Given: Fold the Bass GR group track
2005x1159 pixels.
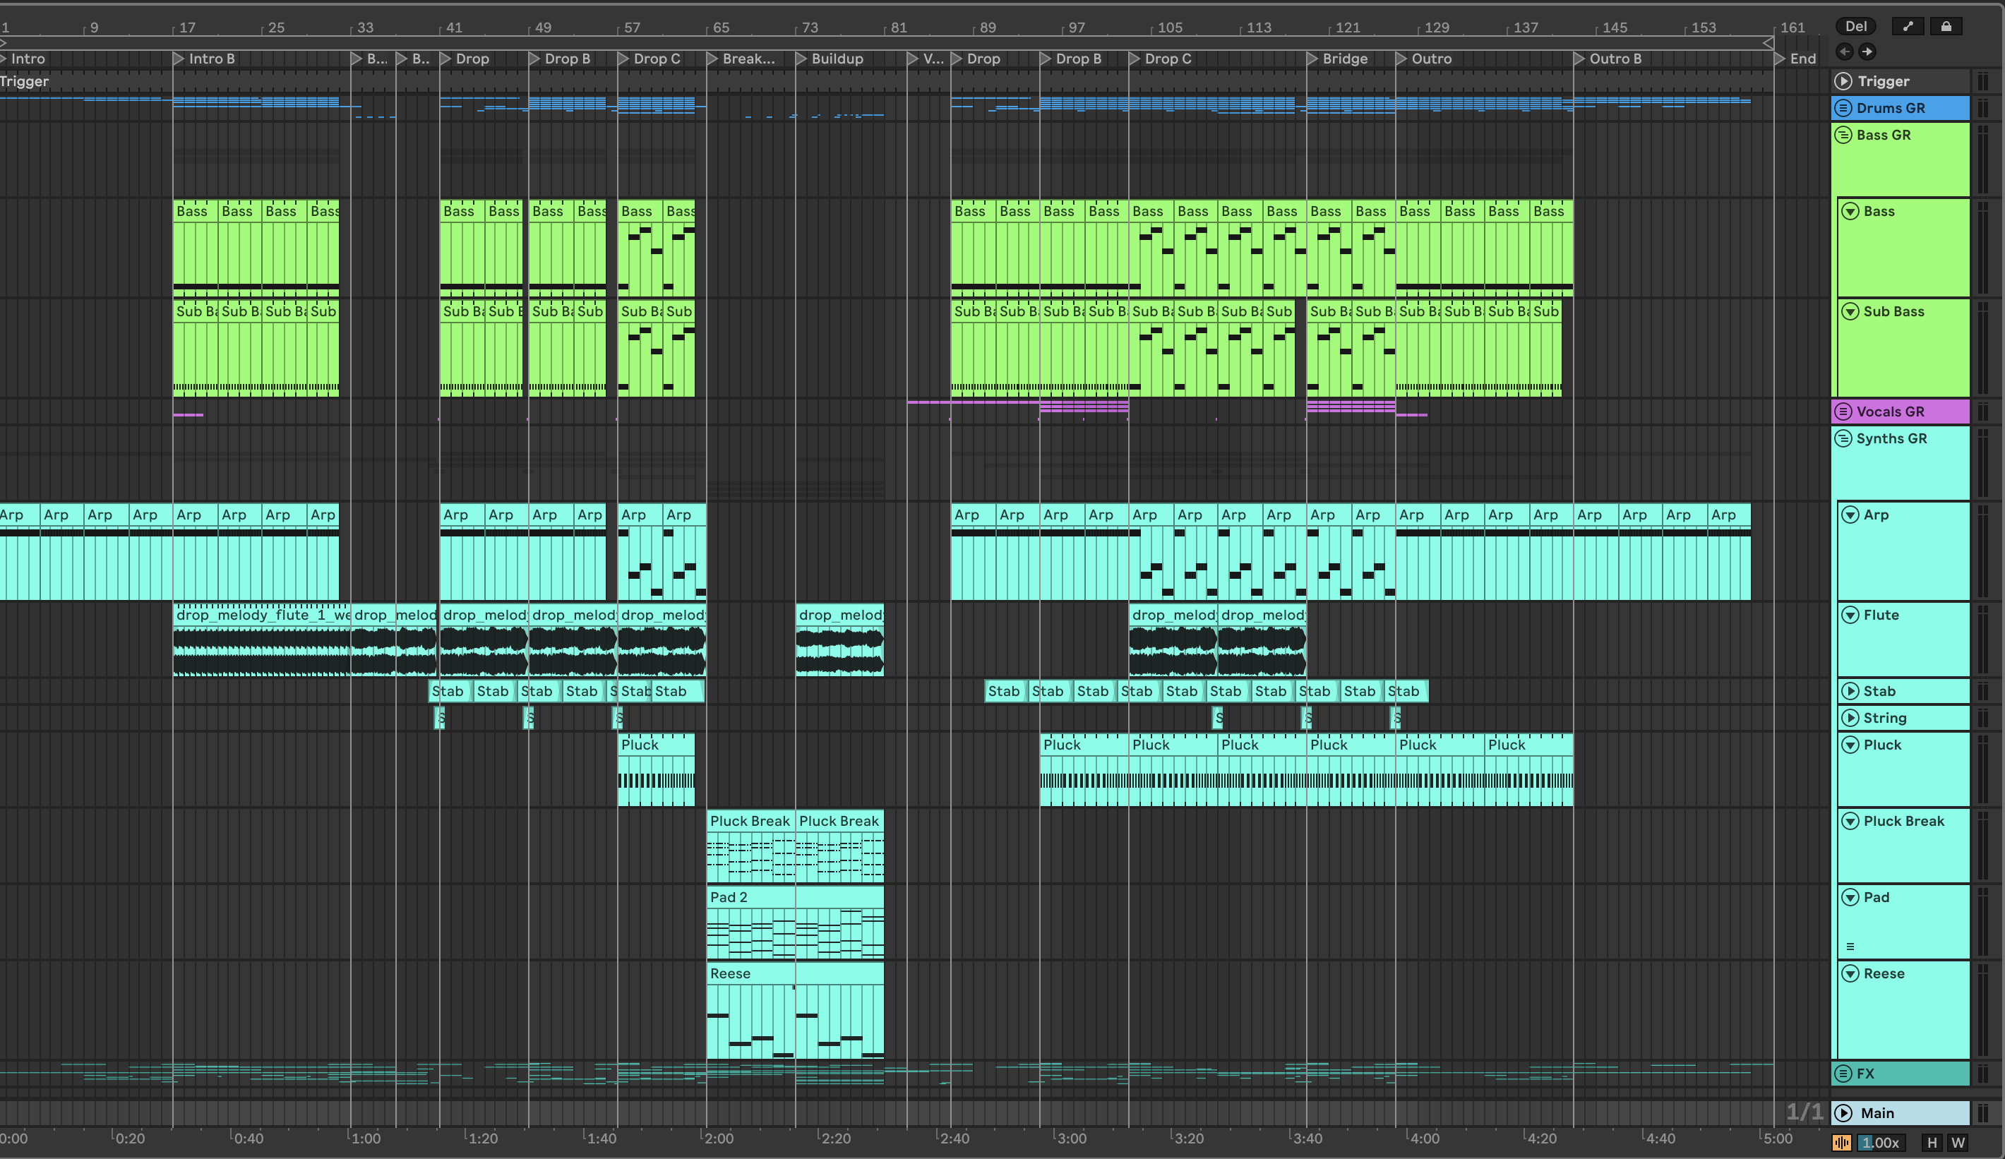Looking at the screenshot, I should click(1843, 136).
